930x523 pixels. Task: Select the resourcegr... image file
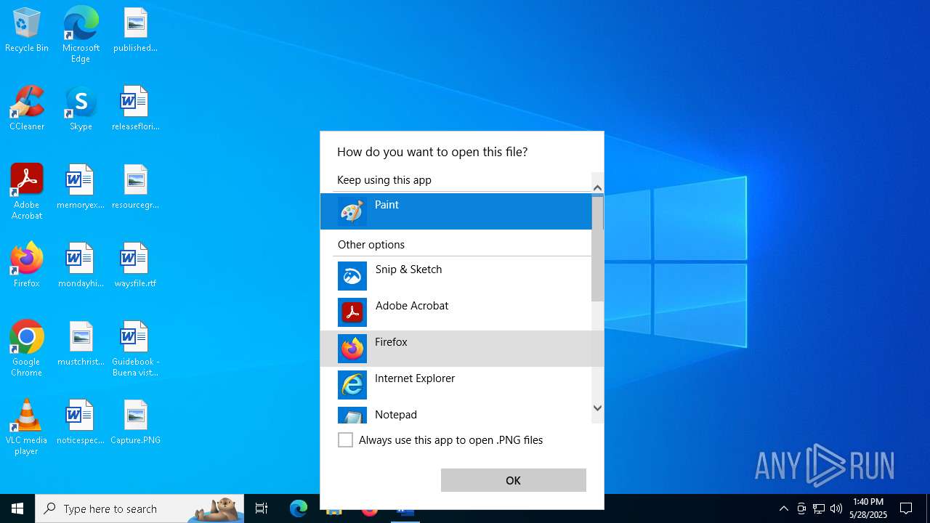(x=135, y=187)
